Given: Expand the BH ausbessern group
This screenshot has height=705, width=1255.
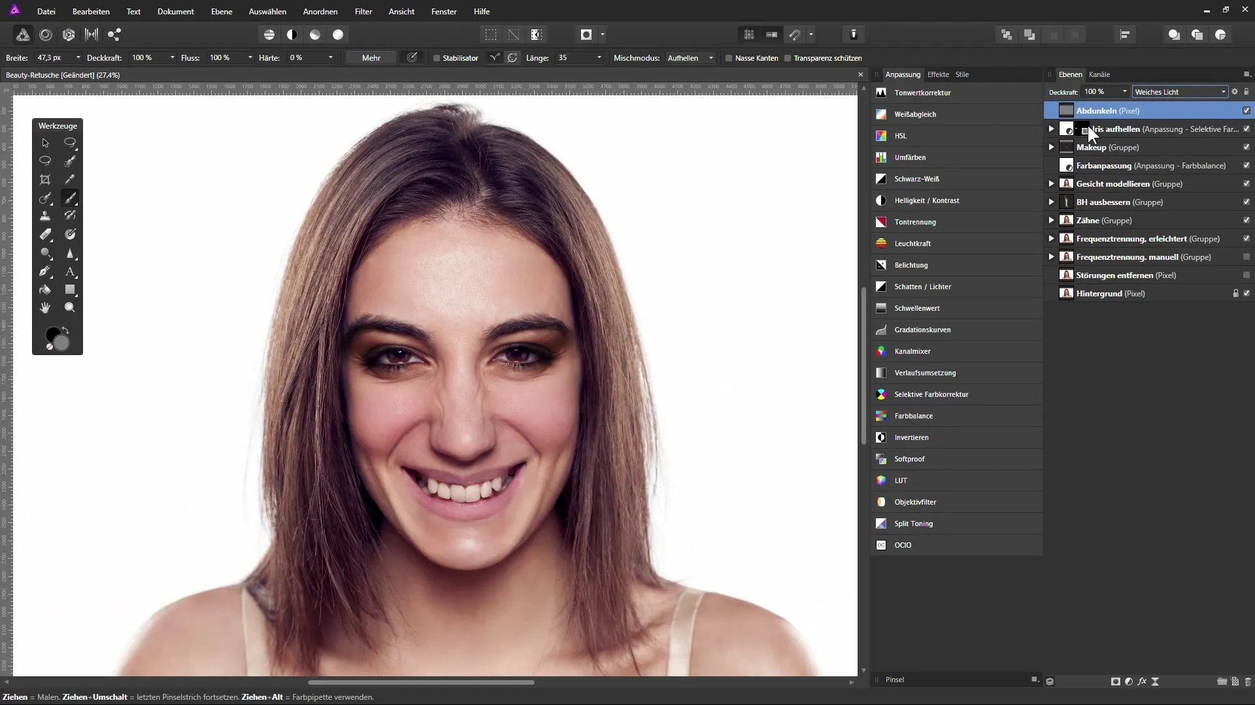Looking at the screenshot, I should pos(1051,202).
